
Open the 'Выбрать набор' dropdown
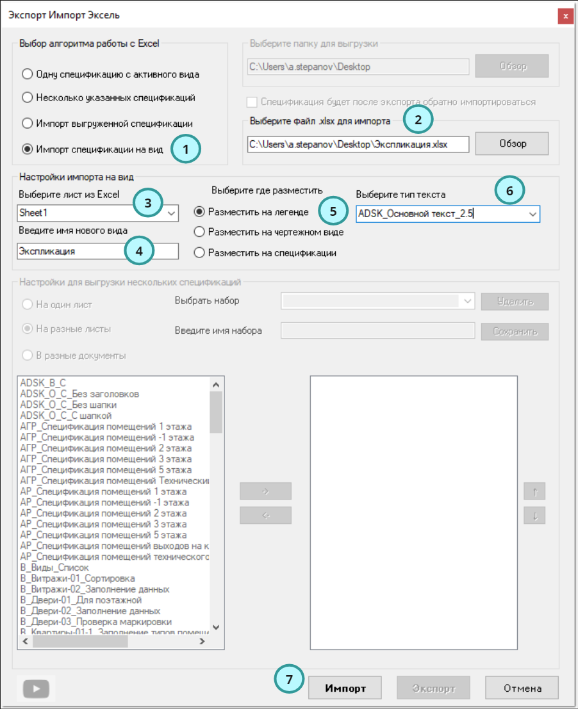click(x=377, y=301)
